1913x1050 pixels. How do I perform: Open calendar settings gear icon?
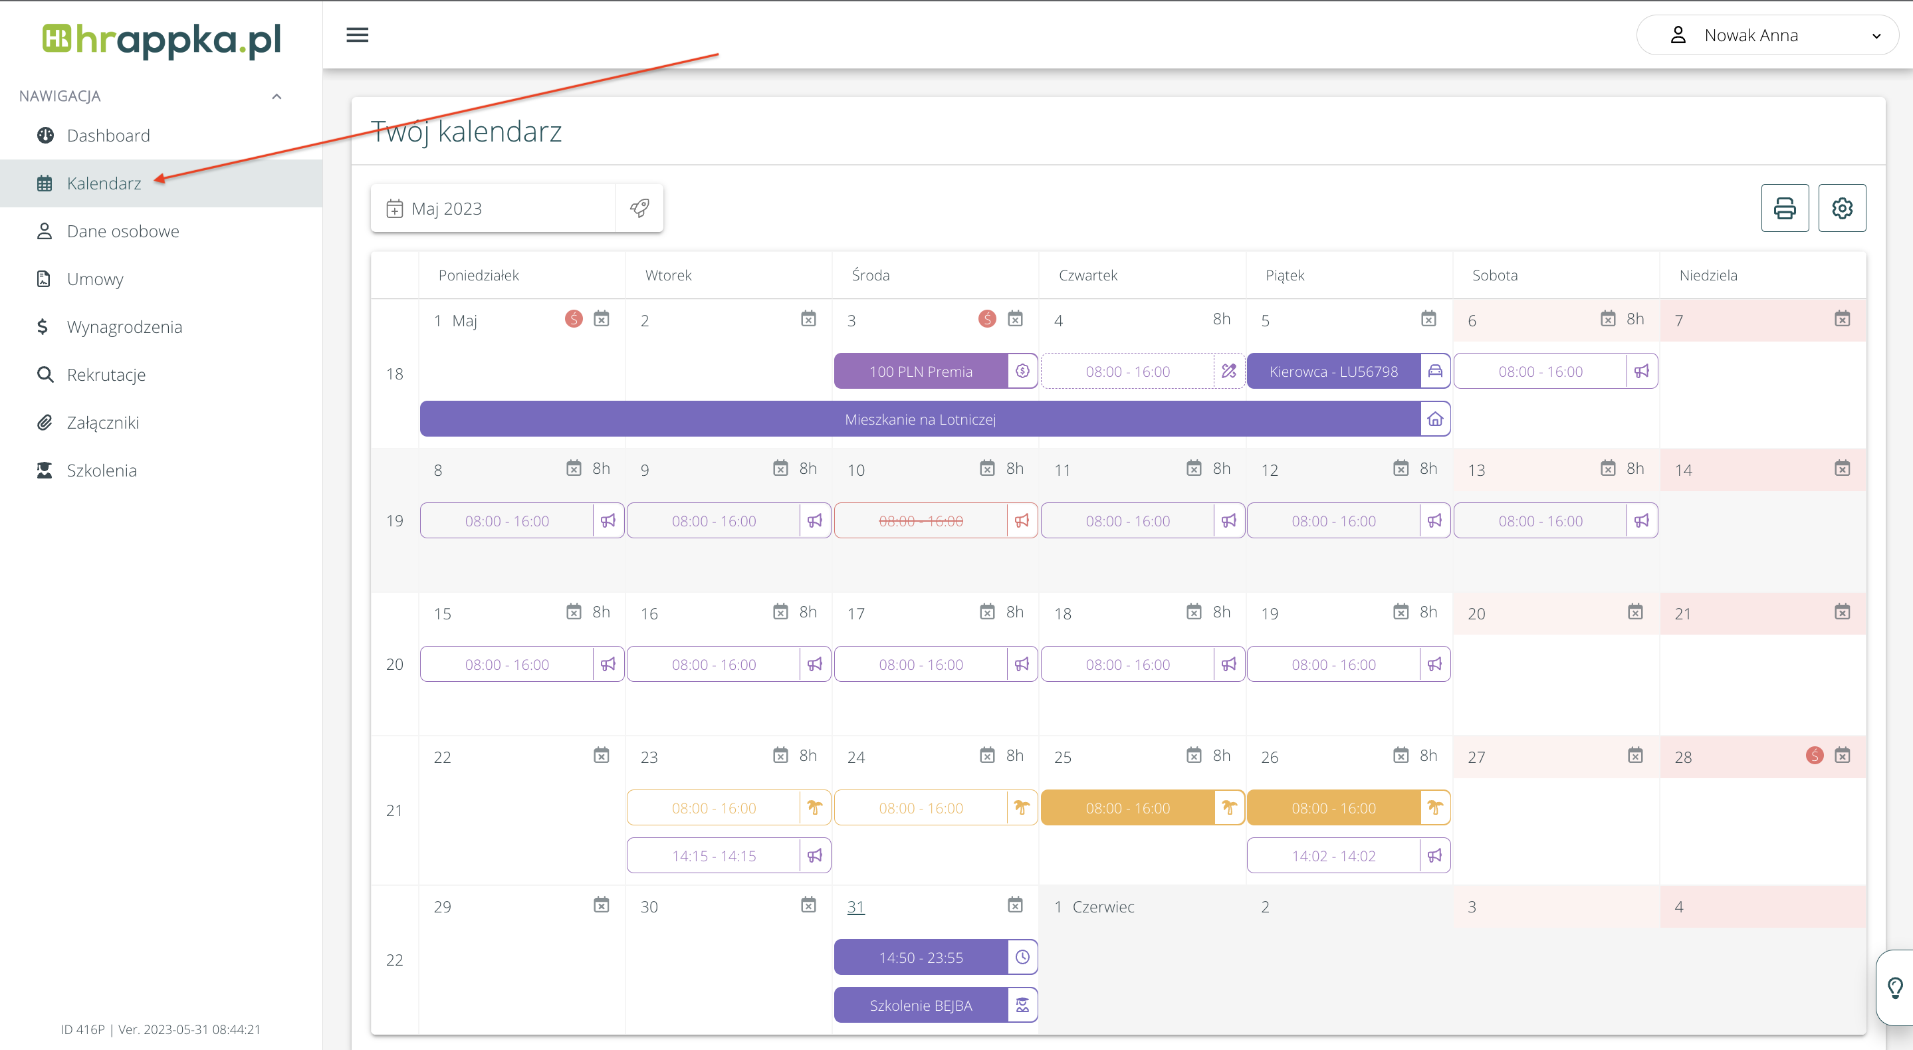(x=1841, y=208)
